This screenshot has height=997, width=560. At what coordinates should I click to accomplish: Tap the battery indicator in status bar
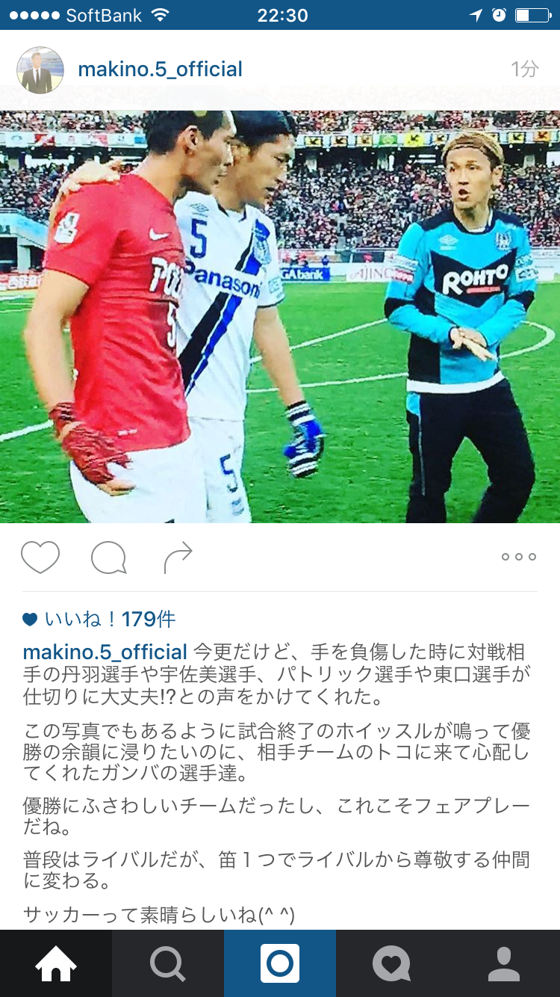point(532,15)
